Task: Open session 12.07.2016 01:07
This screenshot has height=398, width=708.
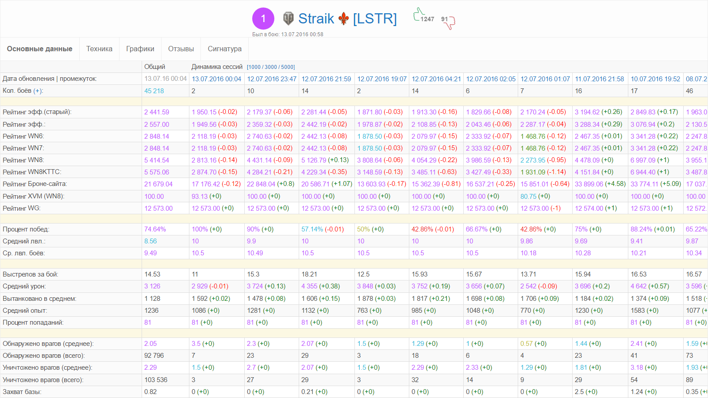Action: point(545,79)
